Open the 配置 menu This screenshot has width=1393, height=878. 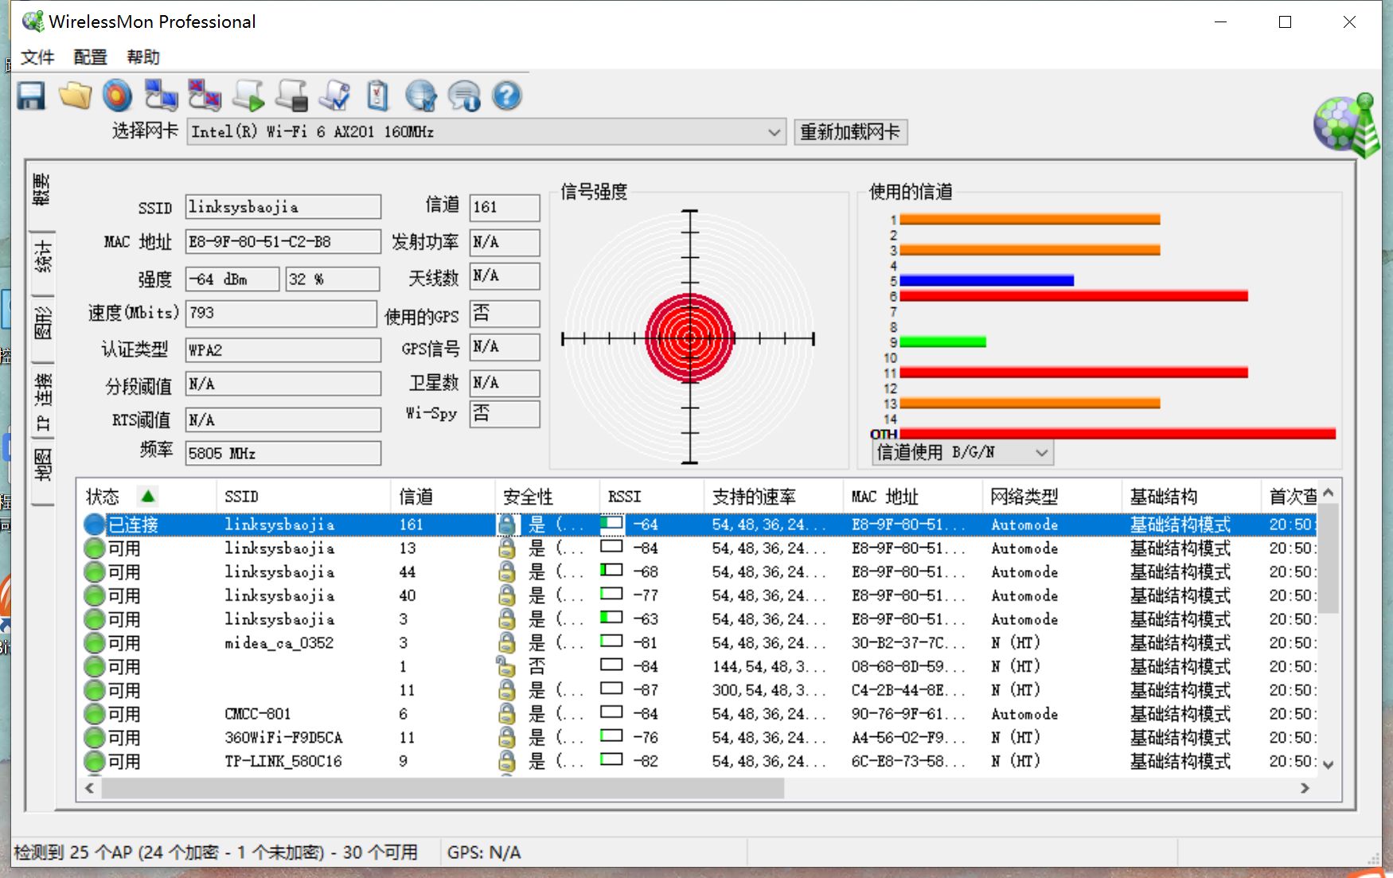(90, 57)
